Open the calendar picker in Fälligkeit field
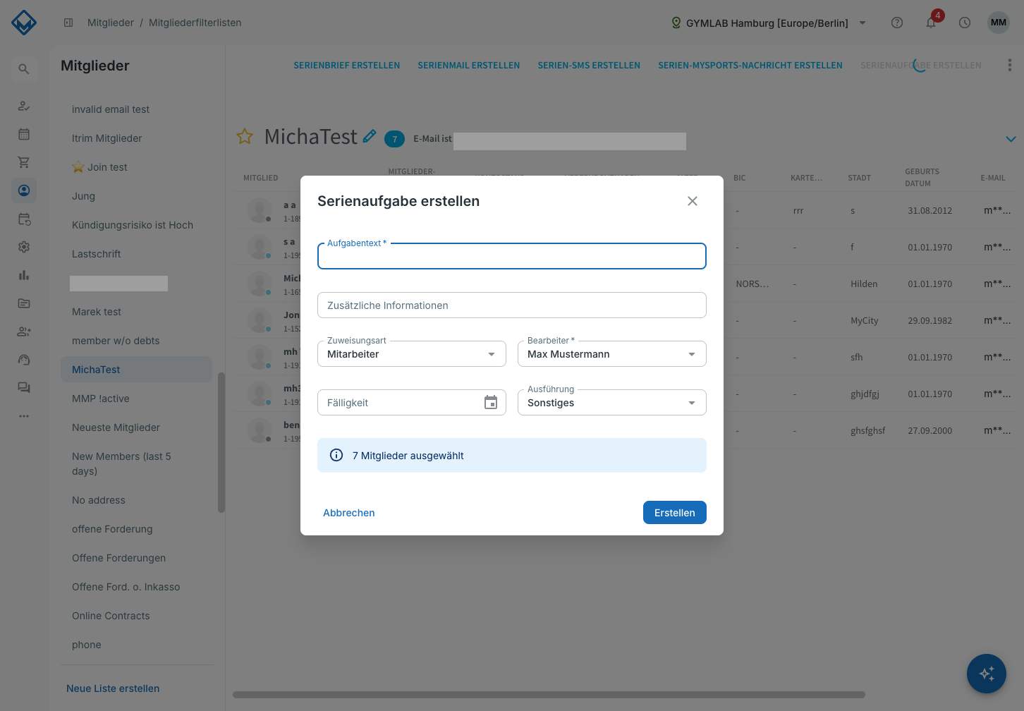 [491, 403]
